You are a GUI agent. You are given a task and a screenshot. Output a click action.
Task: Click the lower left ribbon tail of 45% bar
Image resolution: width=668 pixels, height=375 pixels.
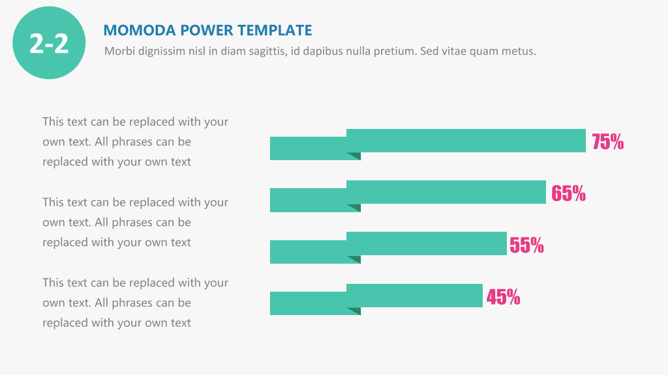point(309,303)
